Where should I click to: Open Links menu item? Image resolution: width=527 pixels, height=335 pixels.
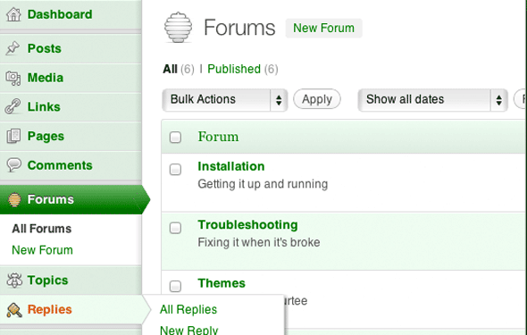pos(71,107)
